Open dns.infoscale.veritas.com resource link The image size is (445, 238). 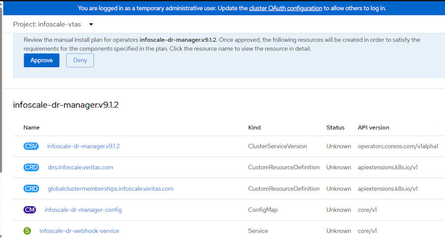80,167
